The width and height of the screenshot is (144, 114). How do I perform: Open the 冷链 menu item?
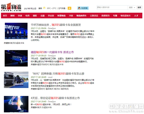pyautogui.click(x=71, y=15)
